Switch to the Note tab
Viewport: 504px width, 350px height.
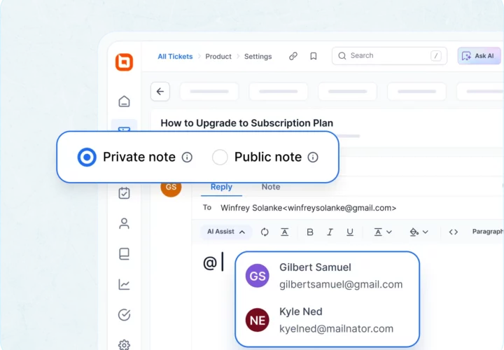pos(271,187)
